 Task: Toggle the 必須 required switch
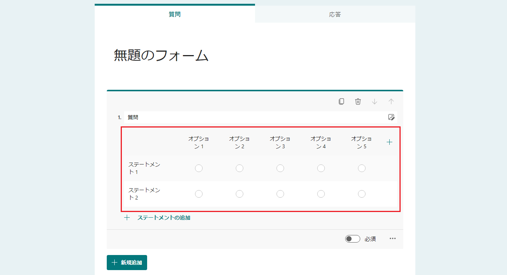click(352, 239)
